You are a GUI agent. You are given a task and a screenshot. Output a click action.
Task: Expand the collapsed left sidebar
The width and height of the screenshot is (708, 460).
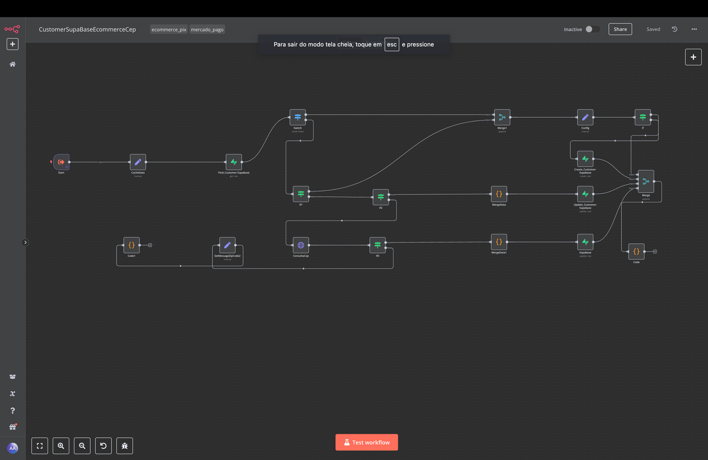click(25, 242)
